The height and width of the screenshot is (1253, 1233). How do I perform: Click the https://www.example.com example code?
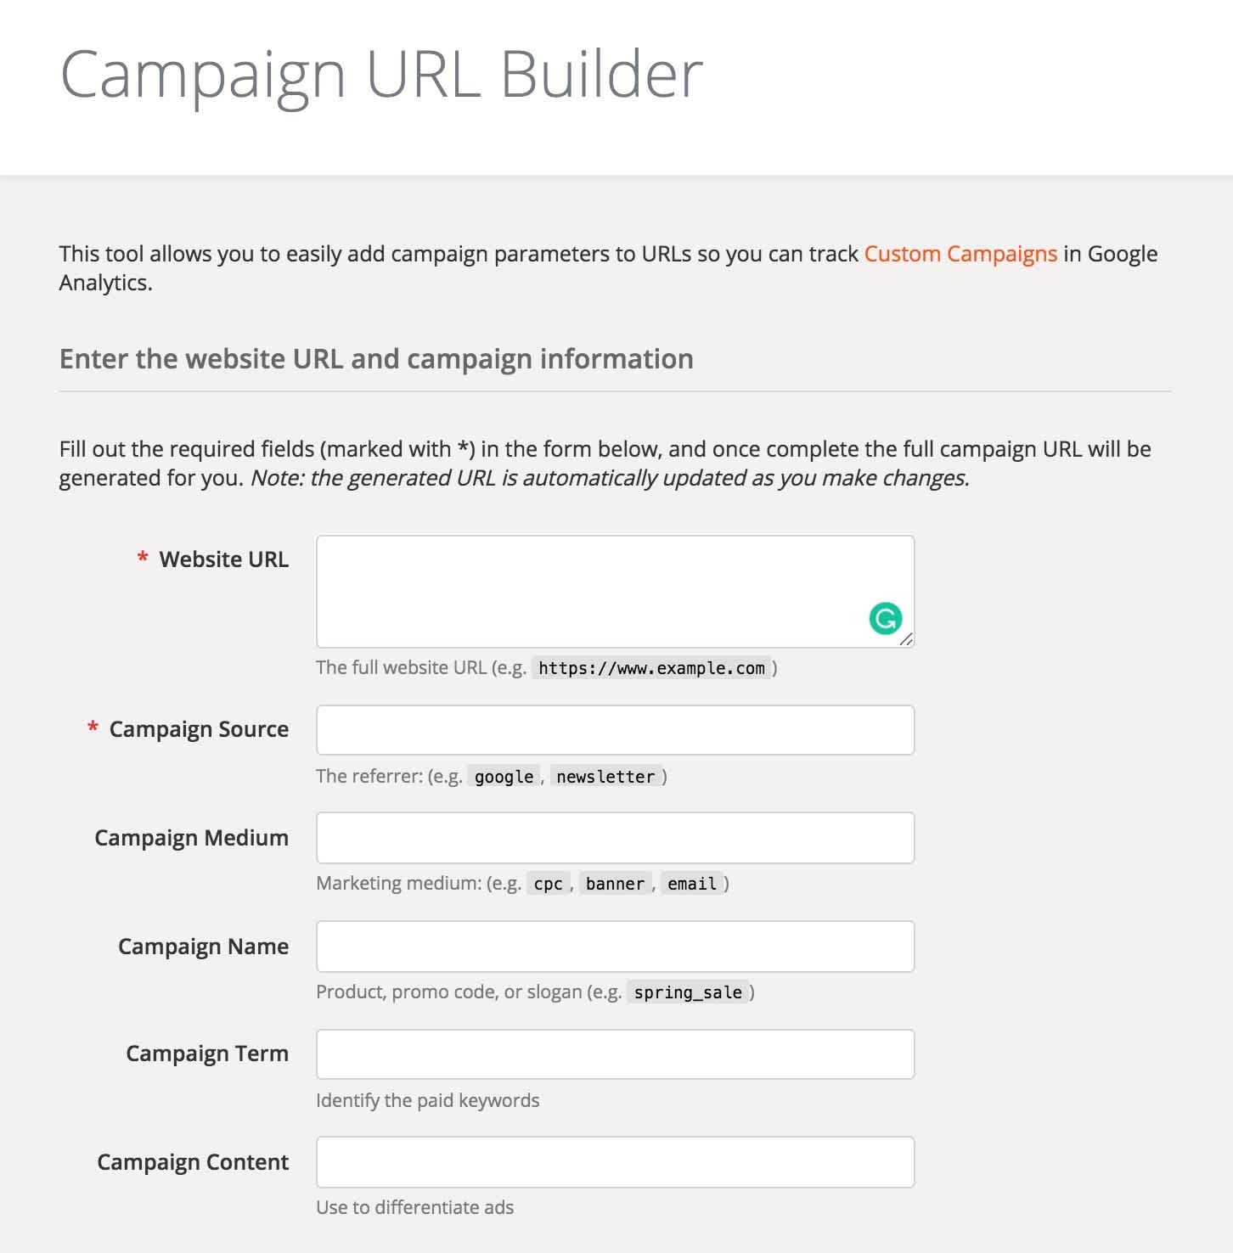(652, 668)
